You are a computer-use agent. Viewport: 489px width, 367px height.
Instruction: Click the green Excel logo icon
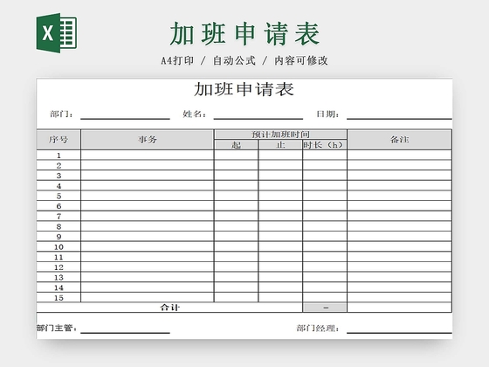point(57,33)
